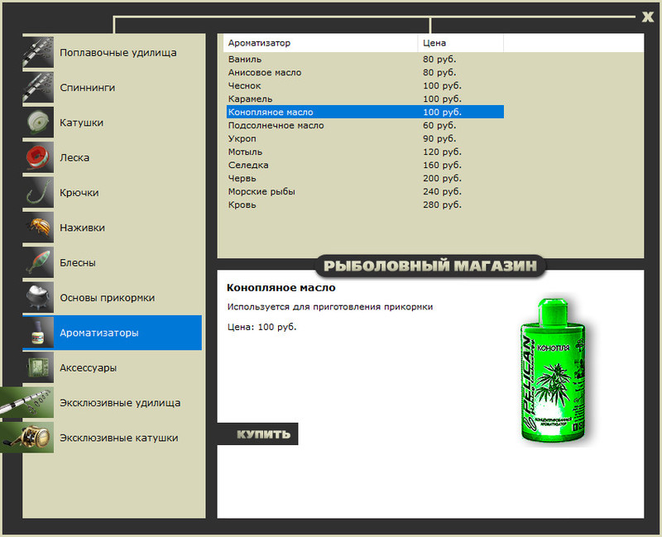Pick the Карамель flavoring row

point(365,98)
